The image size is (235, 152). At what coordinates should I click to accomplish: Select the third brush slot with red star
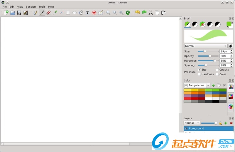(x=202, y=24)
